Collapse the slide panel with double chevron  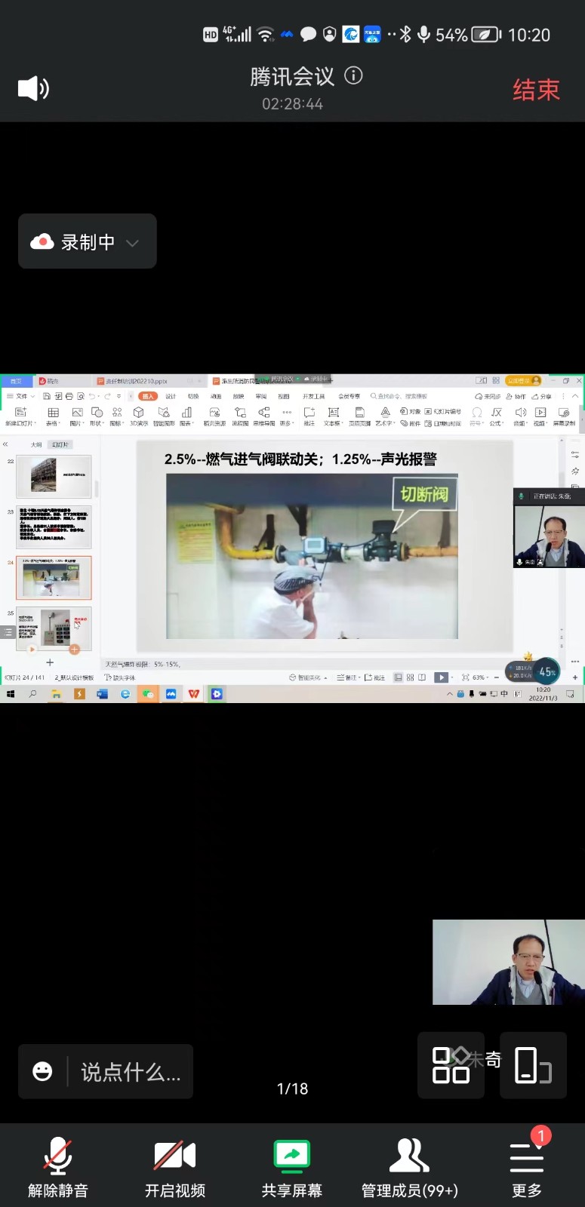pyautogui.click(x=6, y=444)
